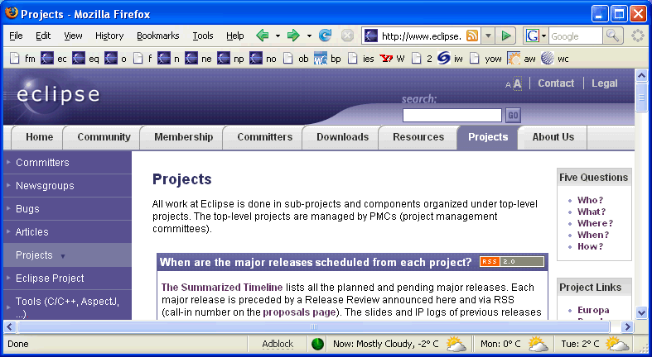
Task: Open the 'eq' bookmark
Action: point(85,59)
